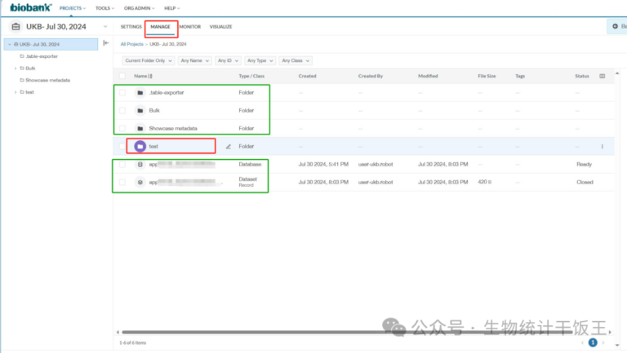
Task: Go to page 1 in the pagination
Action: point(593,343)
